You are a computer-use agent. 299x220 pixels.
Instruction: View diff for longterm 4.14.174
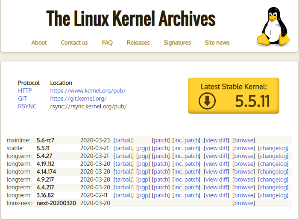pyautogui.click(x=217, y=172)
